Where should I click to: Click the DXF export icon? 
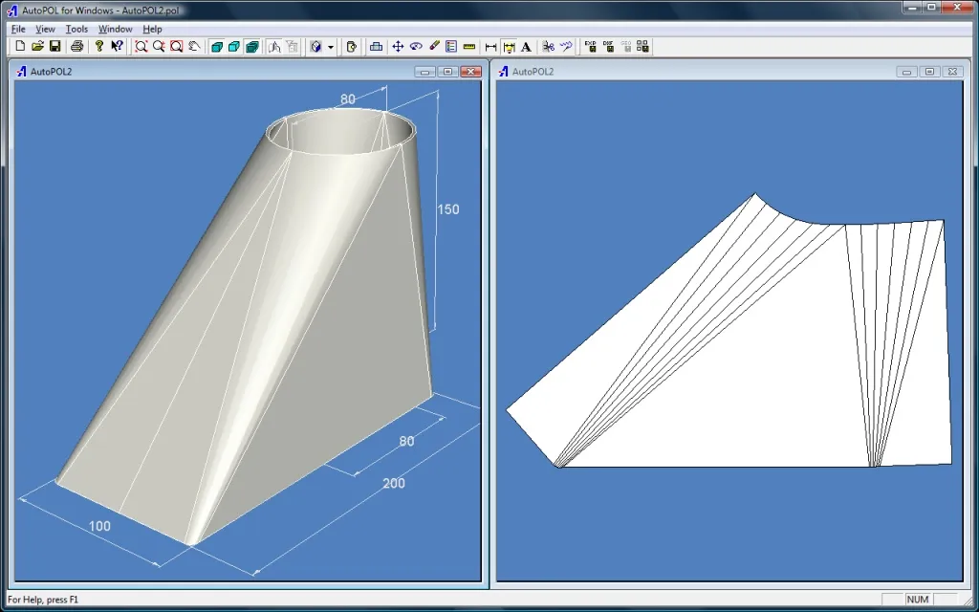[x=609, y=46]
